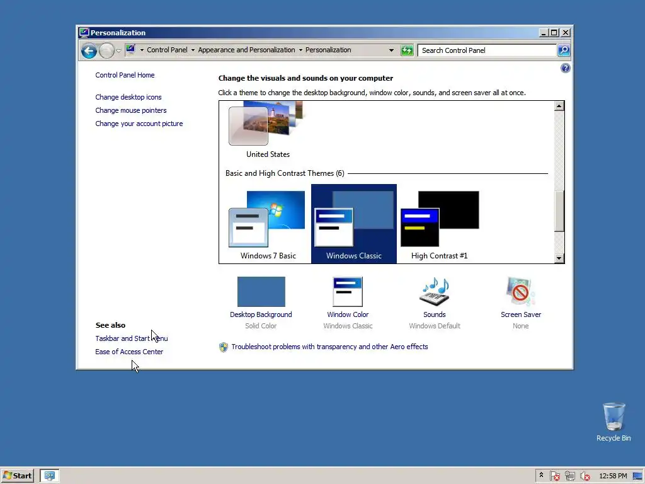The image size is (645, 484).
Task: Click the Sounds link text
Action: (435, 314)
